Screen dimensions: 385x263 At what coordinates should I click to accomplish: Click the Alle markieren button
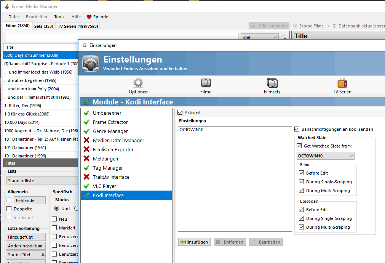(269, 26)
